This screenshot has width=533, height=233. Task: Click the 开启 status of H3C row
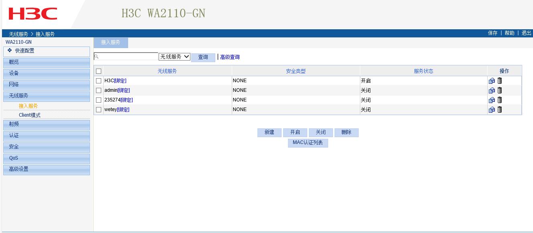[x=366, y=81]
